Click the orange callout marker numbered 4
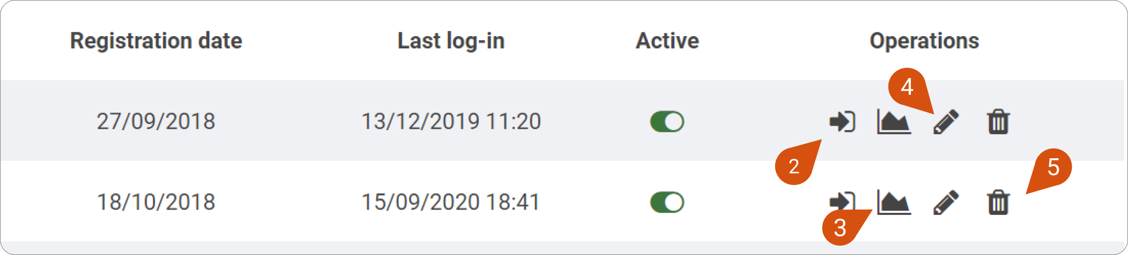Image resolution: width=1128 pixels, height=255 pixels. pos(907,86)
